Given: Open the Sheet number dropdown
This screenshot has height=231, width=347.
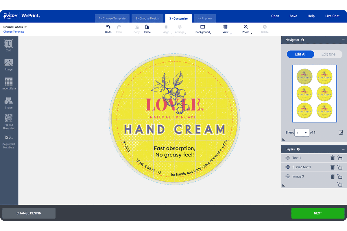Looking at the screenshot, I should [x=302, y=133].
